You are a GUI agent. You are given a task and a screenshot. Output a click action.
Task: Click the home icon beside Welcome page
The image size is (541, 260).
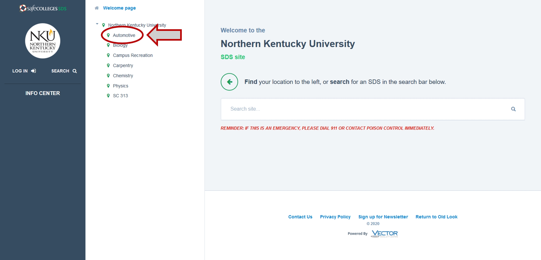97,8
